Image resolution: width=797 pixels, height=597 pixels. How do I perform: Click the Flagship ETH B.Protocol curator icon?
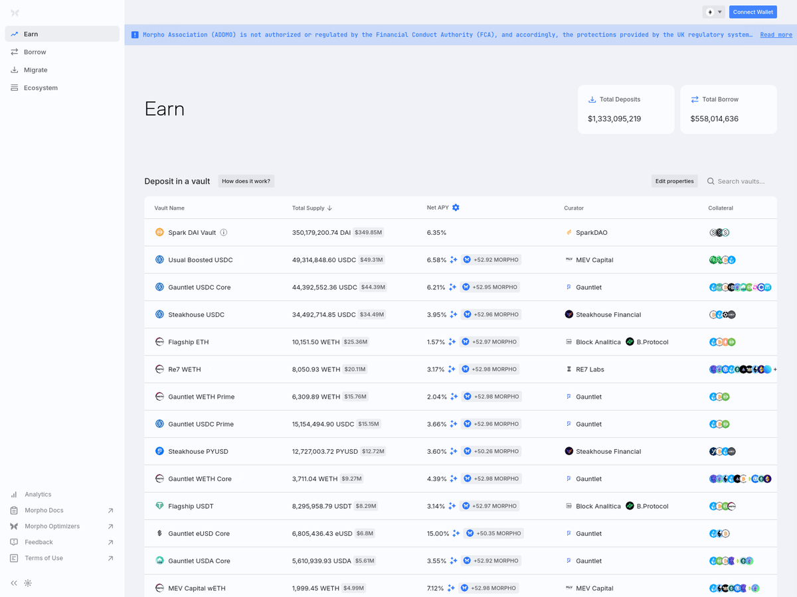(x=630, y=342)
